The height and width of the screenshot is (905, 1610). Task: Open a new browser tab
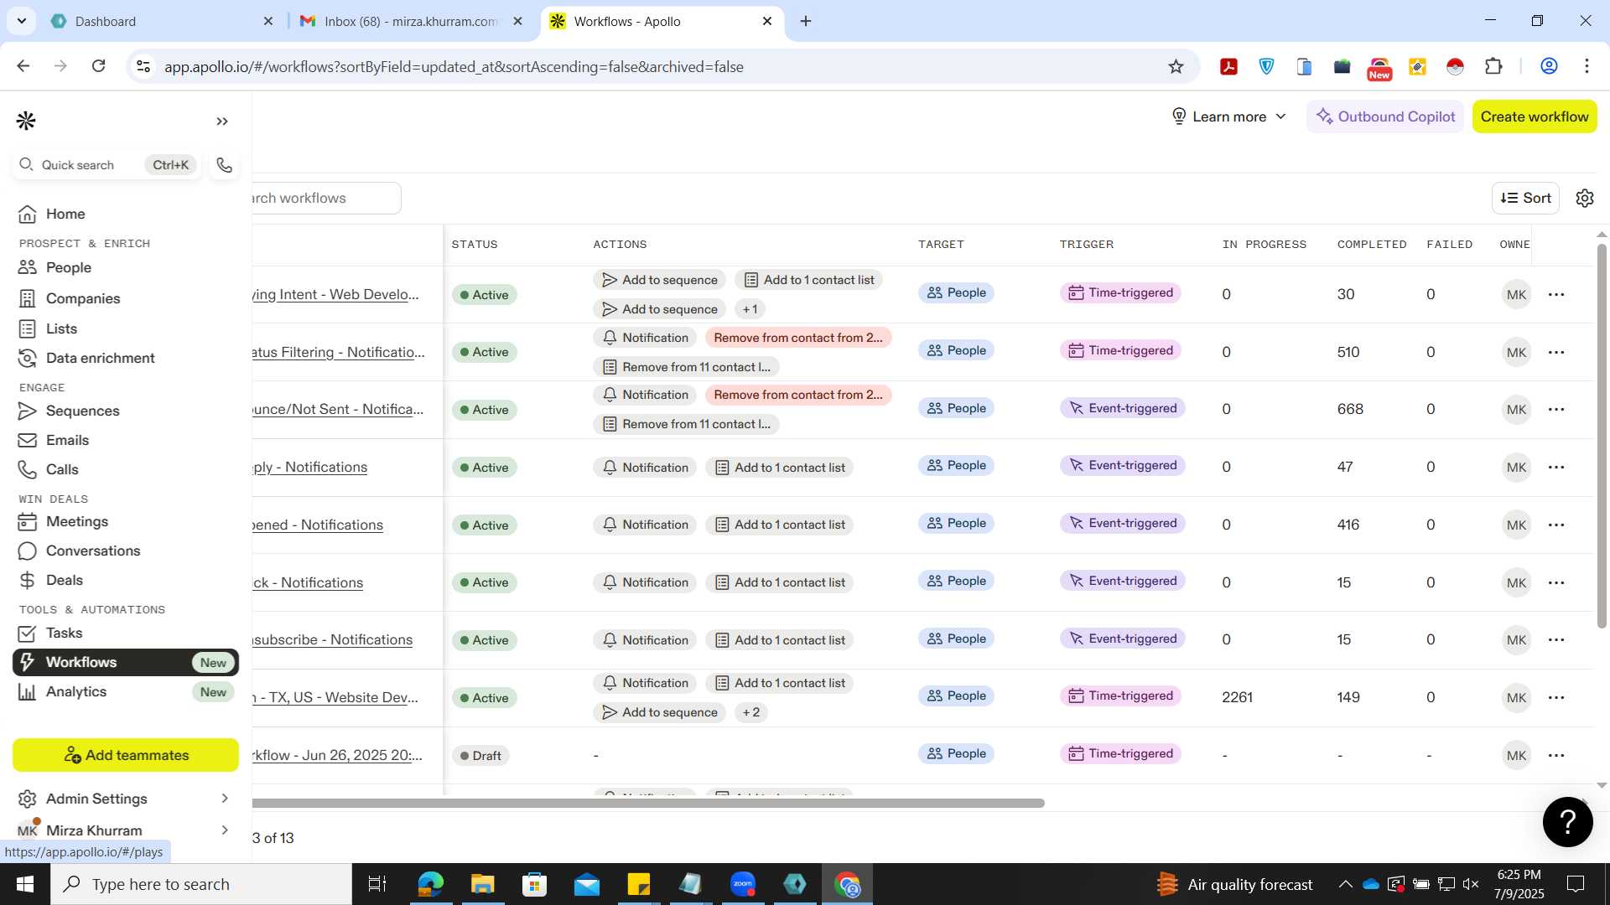(x=806, y=21)
